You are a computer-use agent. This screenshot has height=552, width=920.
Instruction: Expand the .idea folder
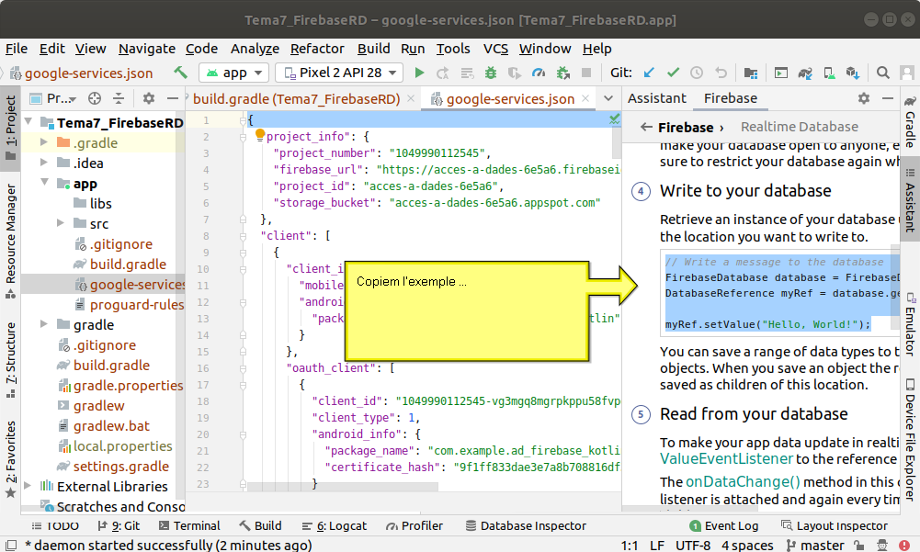click(44, 163)
